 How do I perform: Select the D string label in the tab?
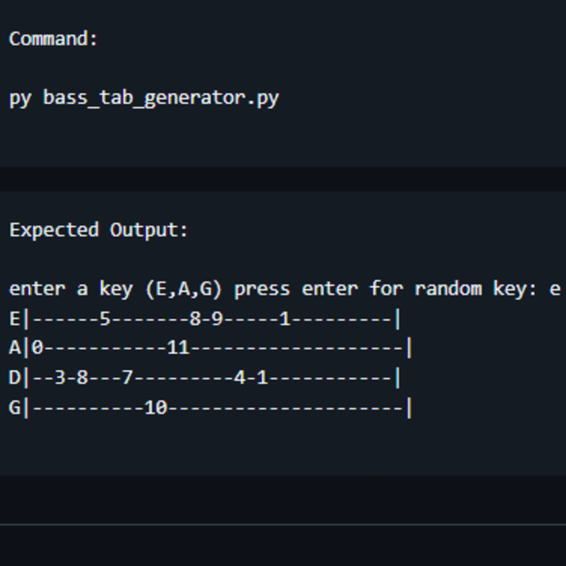(15, 378)
